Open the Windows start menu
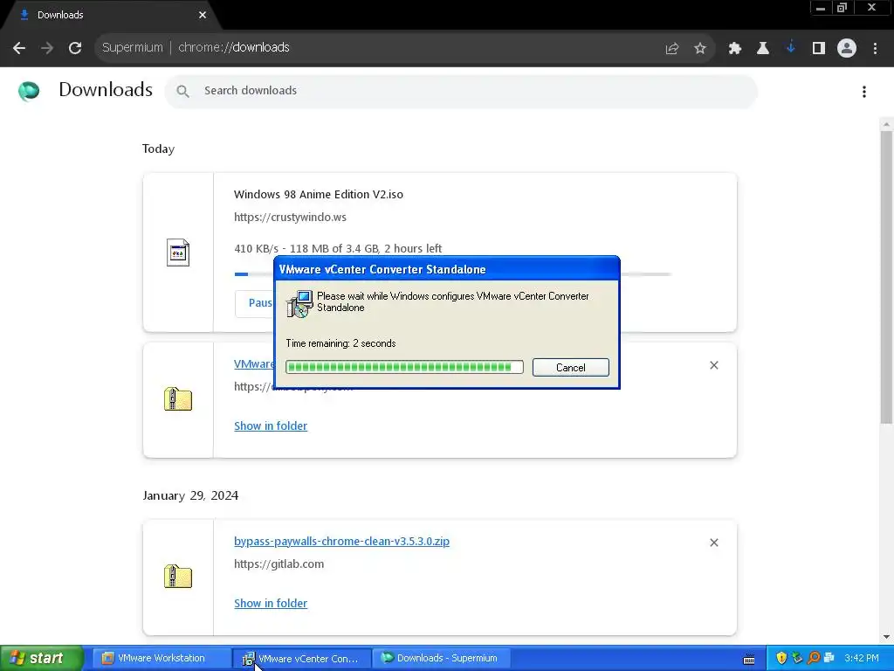Screen dimensions: 894x671 (41, 658)
